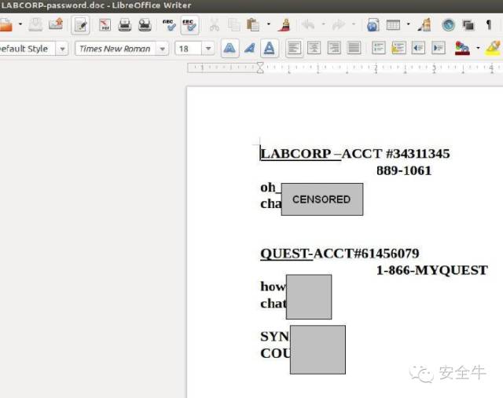Click the Open folder icon

click(x=6, y=25)
